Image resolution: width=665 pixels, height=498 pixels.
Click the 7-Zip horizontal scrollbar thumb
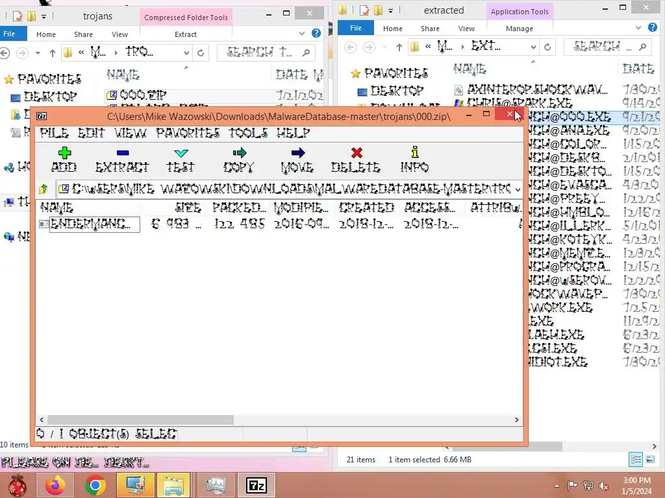140,420
